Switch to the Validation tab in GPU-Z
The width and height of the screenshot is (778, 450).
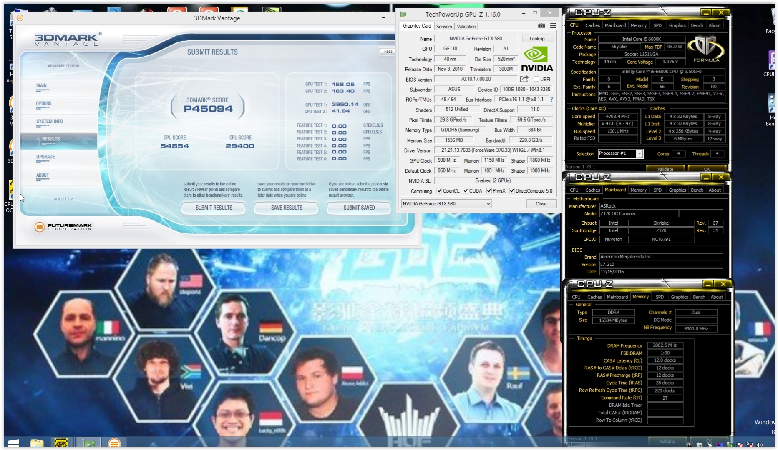(x=466, y=26)
